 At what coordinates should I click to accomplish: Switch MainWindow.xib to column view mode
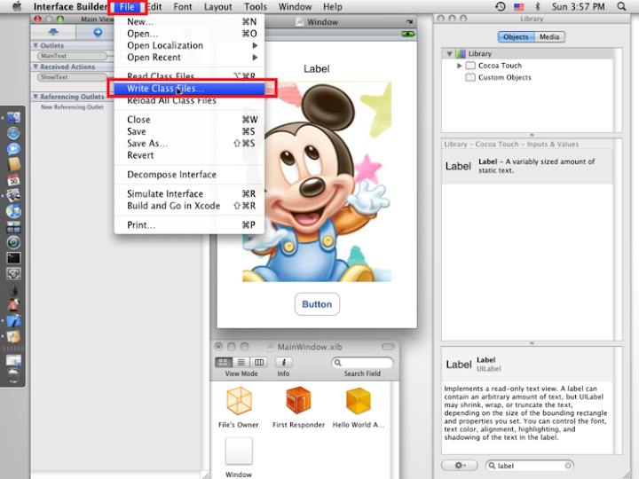click(259, 362)
